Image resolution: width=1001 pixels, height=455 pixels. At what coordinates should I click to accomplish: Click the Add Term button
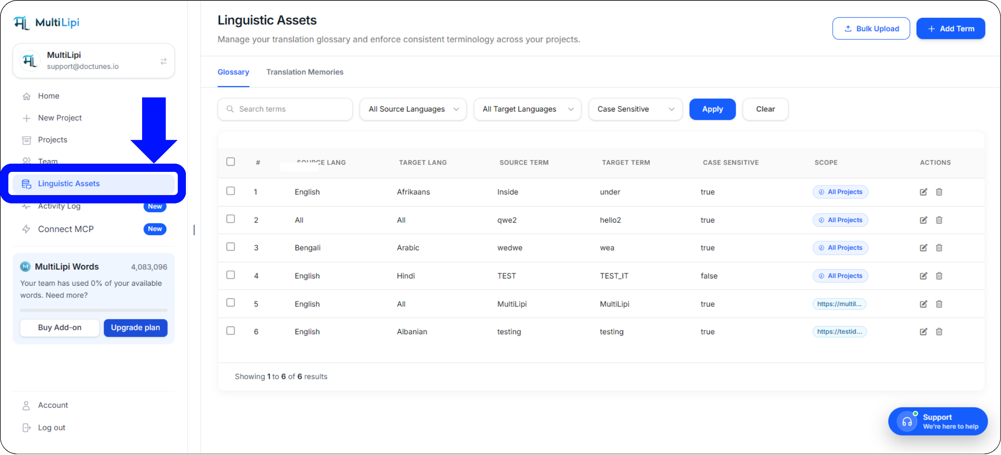click(x=951, y=29)
